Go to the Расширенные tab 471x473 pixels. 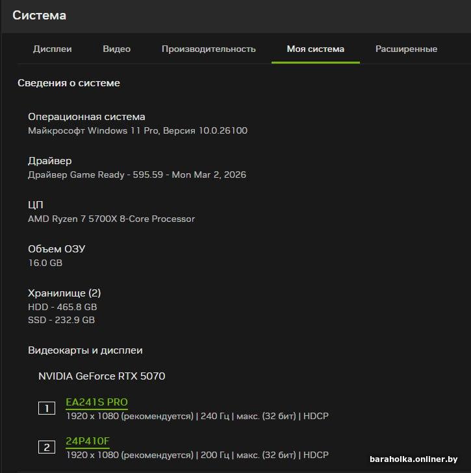coord(406,49)
